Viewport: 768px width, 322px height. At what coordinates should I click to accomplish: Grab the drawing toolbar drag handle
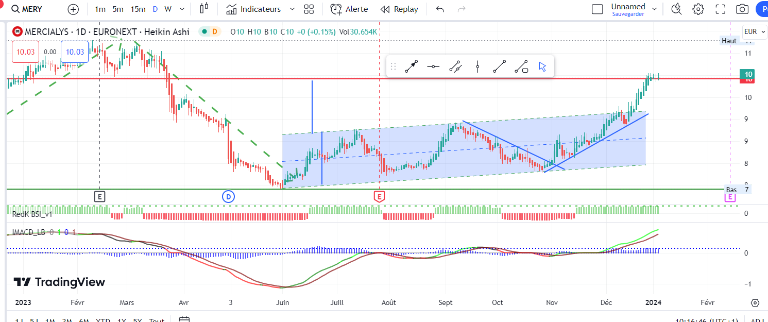pos(394,66)
